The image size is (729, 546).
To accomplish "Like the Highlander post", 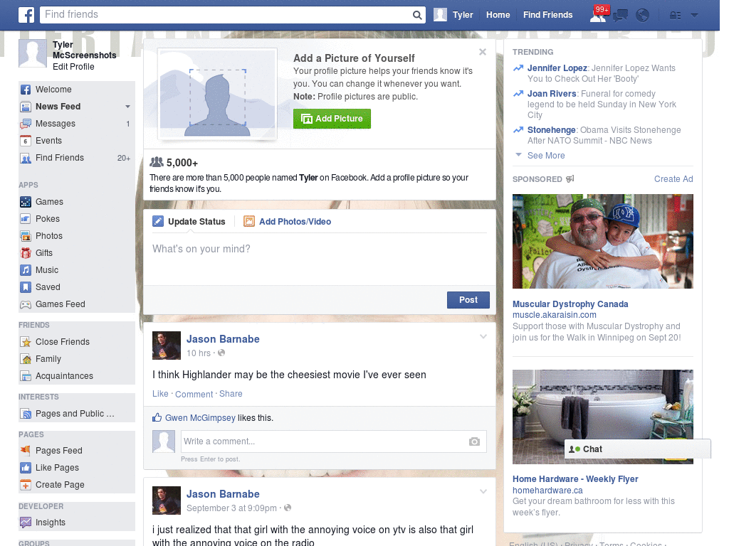I will (160, 394).
